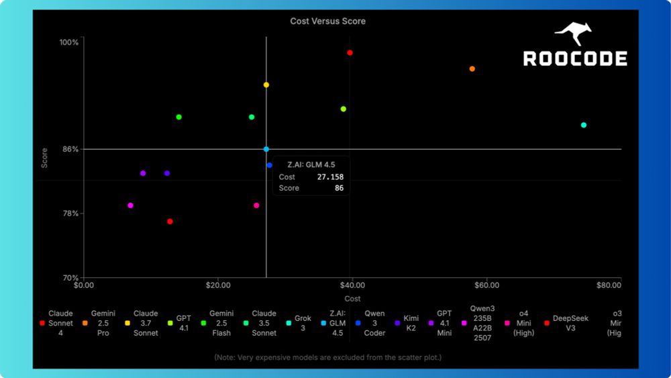Toggle the Qwen3 235B A22B 2507 legend label
The image size is (671, 378).
click(x=482, y=323)
